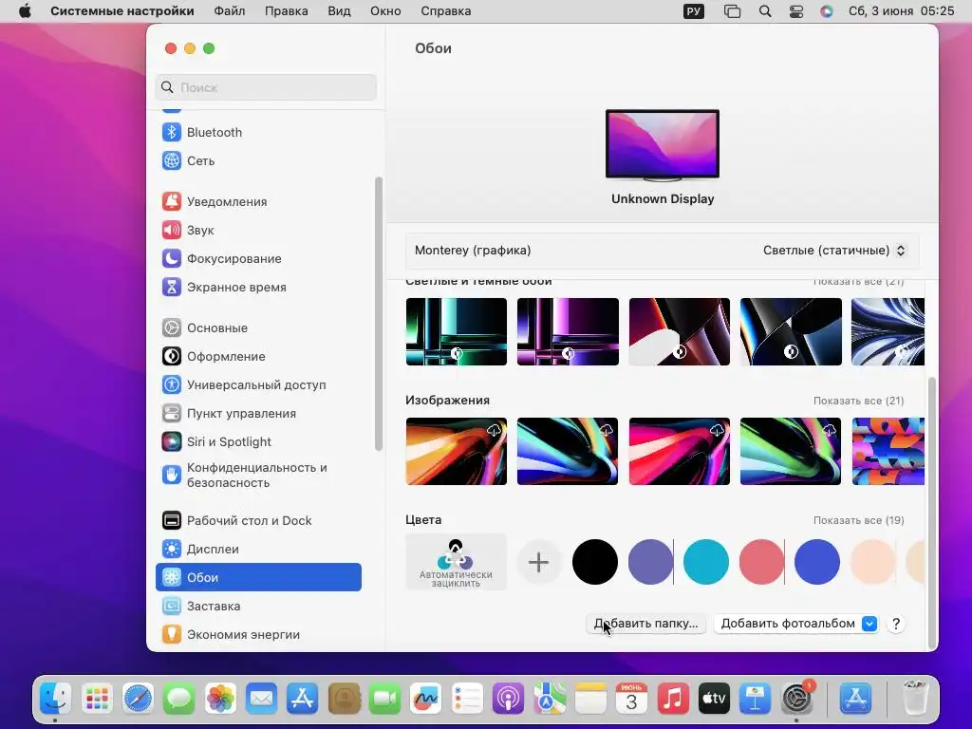The image size is (972, 729).
Task: Activate Siri from the menu bar
Action: (x=827, y=11)
